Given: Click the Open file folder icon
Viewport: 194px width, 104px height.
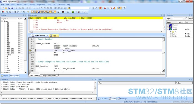Looking at the screenshot, I should tap(6, 8).
